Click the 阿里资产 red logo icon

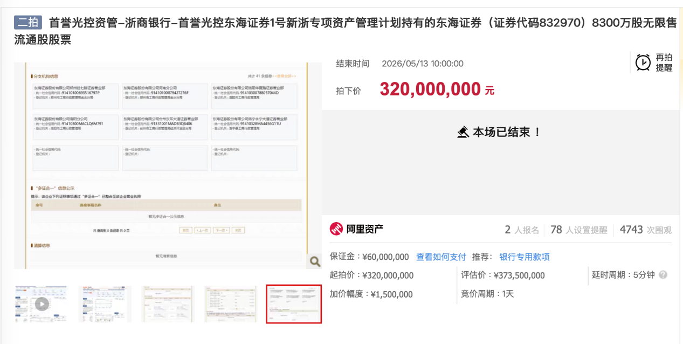point(336,229)
